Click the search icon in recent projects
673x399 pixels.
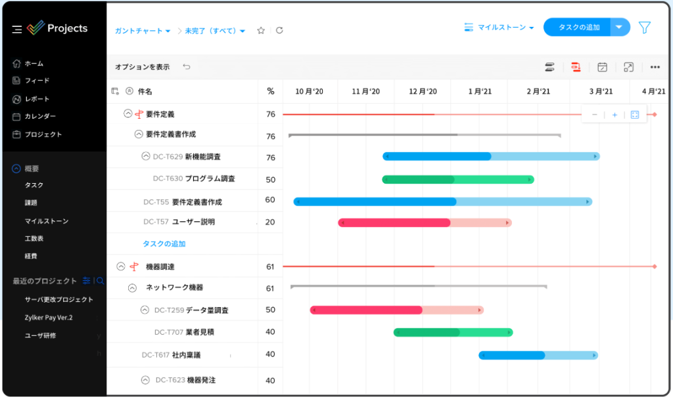tap(100, 281)
